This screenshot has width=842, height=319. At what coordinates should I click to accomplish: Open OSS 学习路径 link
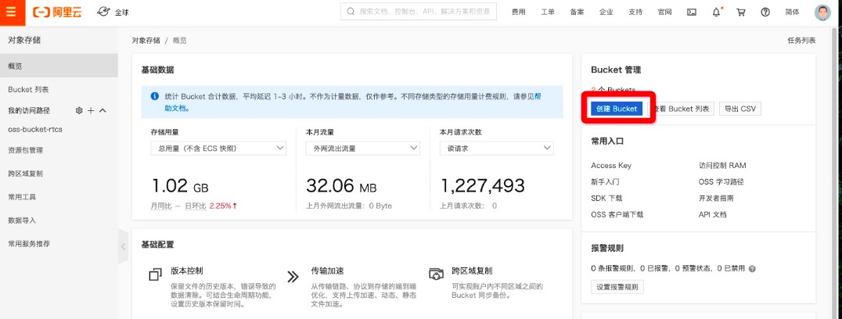pos(721,182)
